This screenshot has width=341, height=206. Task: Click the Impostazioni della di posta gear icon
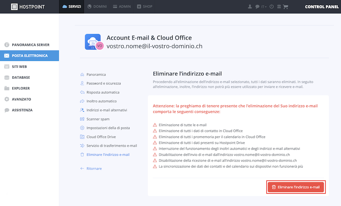(x=82, y=128)
